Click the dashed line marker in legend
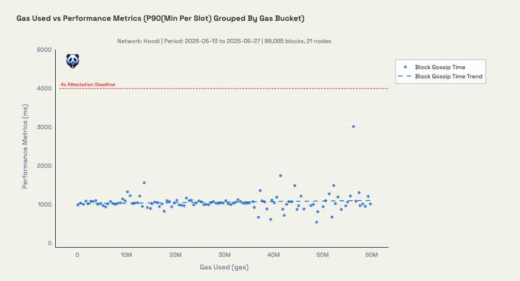This screenshot has width=520, height=281. [405, 76]
